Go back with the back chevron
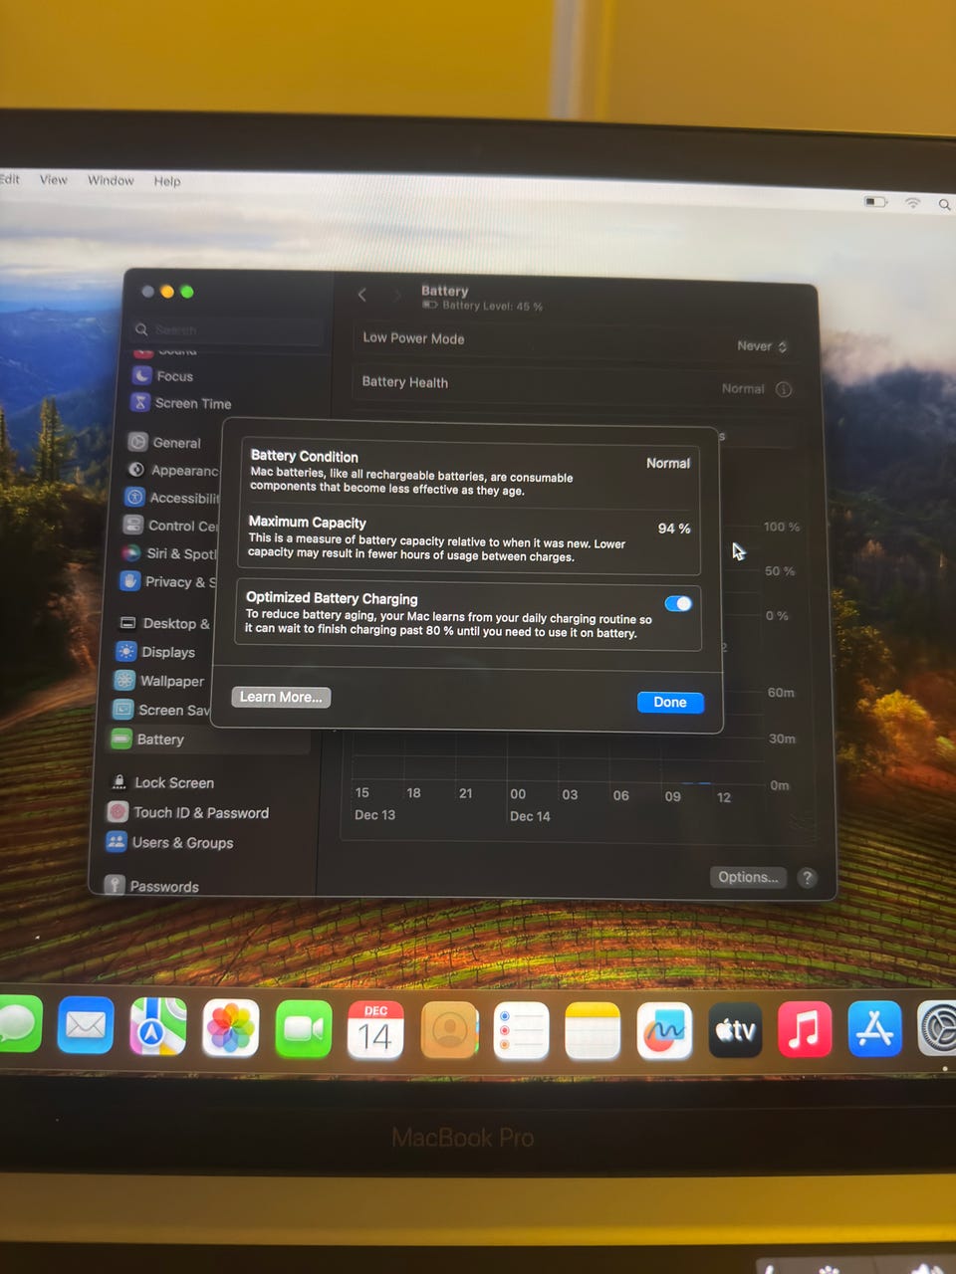Viewport: 956px width, 1274px height. click(362, 295)
